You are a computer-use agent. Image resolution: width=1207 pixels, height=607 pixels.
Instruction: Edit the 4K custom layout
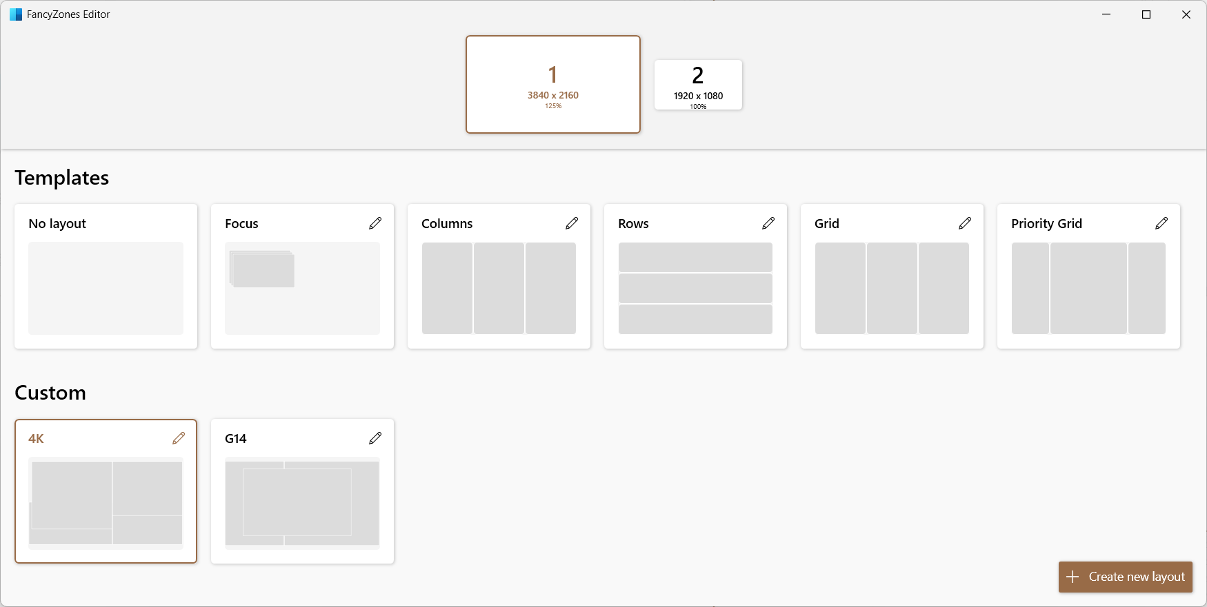click(x=179, y=438)
